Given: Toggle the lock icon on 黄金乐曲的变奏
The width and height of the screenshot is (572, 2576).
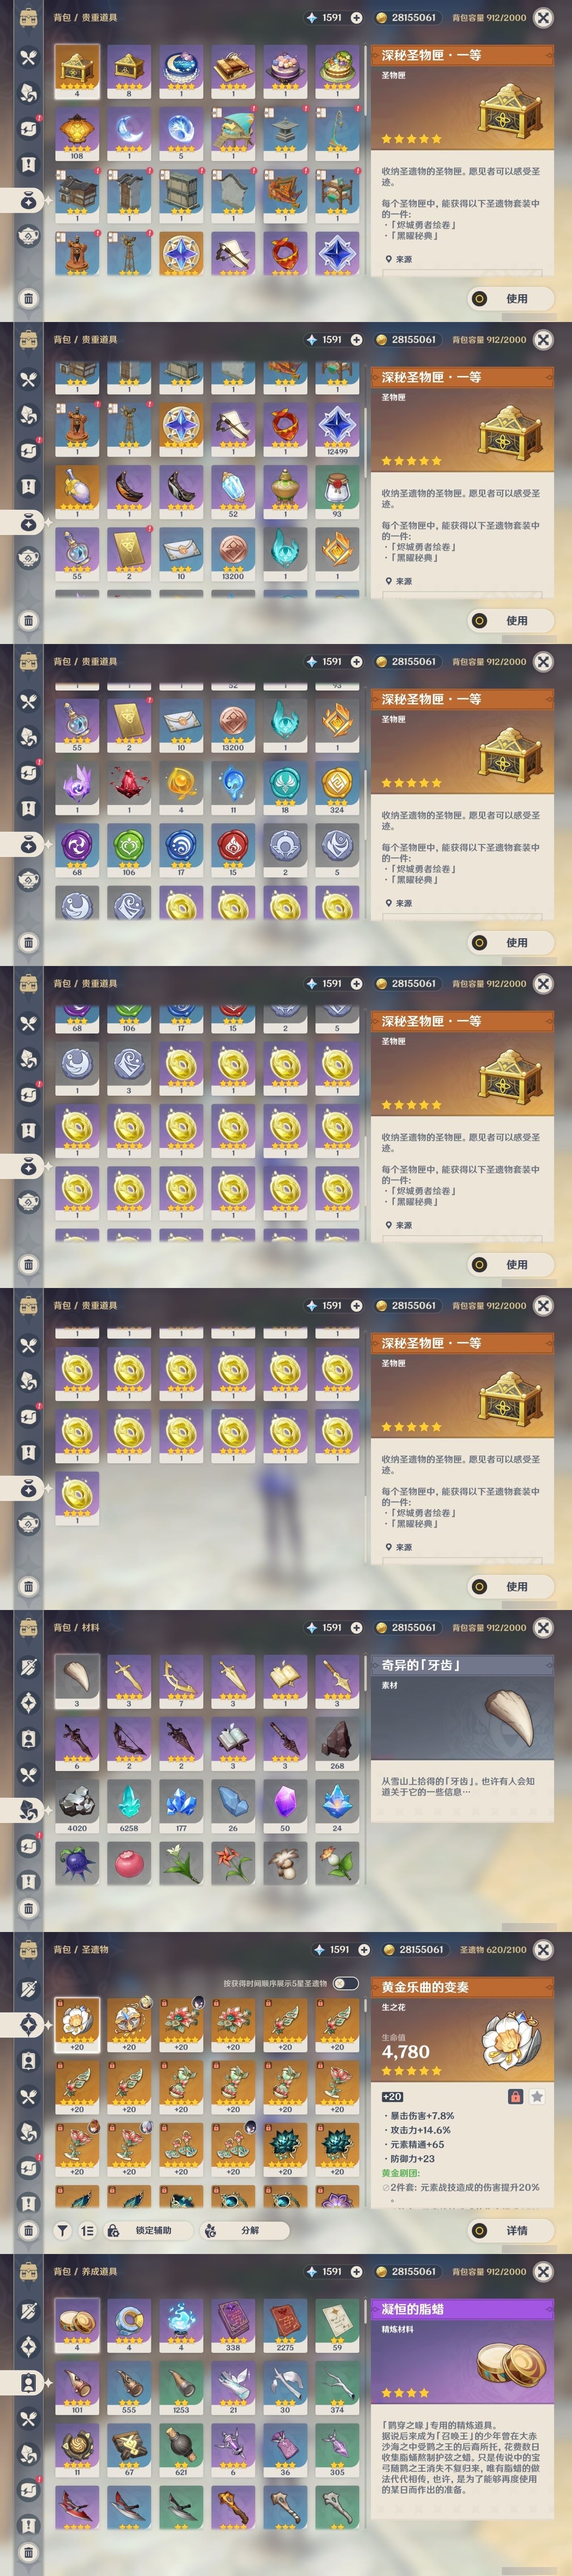Looking at the screenshot, I should pos(515,2097).
